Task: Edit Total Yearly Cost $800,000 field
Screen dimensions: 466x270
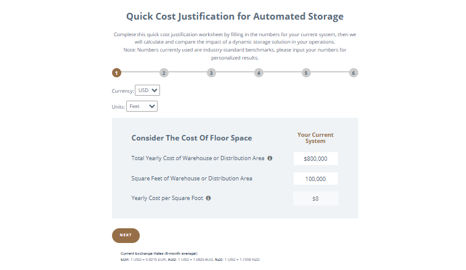Action: [x=315, y=159]
